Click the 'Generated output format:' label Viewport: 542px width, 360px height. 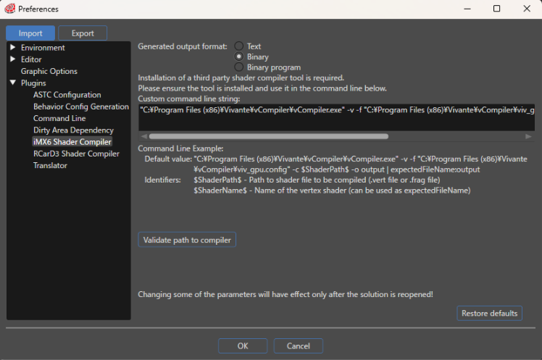pos(183,46)
